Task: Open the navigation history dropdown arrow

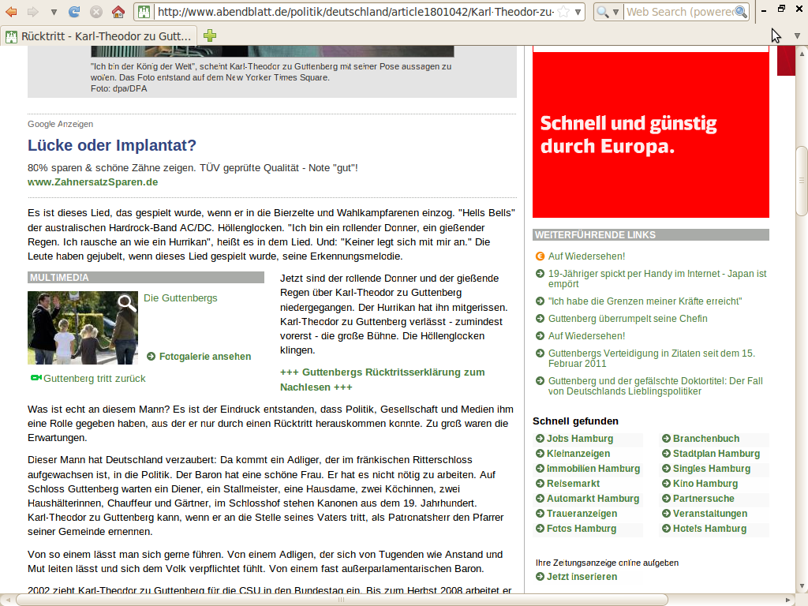Action: 54,12
